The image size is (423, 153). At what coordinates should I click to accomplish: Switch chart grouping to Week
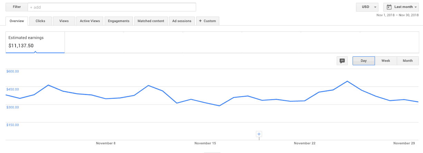tap(386, 61)
